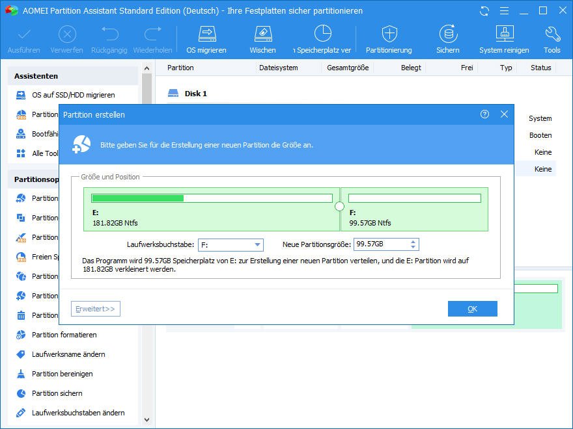The height and width of the screenshot is (429, 573).
Task: Increase Neue Partitionsgröße with up arrow
Action: 413,242
